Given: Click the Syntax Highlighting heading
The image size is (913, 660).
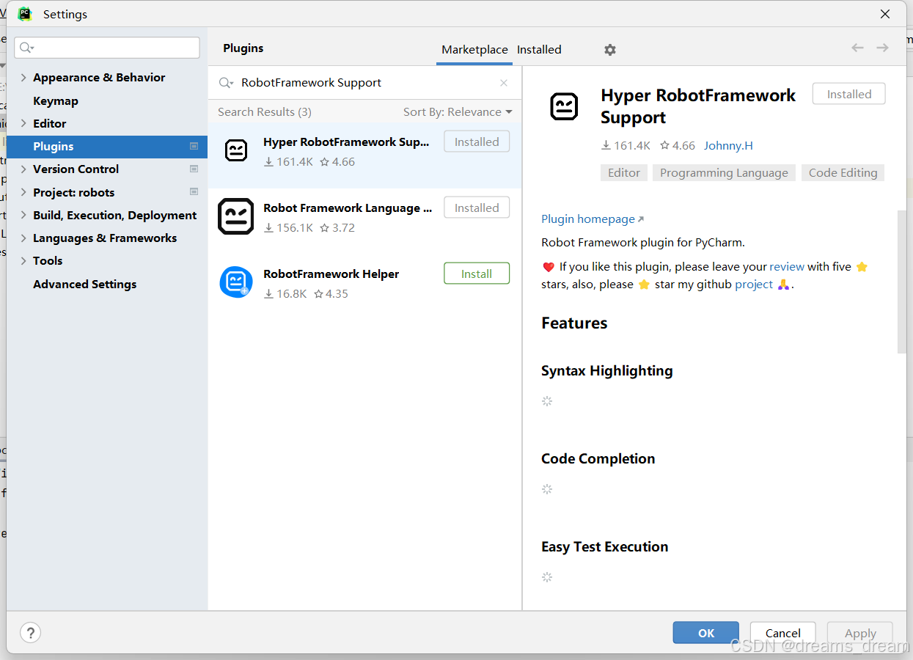Looking at the screenshot, I should (x=607, y=371).
